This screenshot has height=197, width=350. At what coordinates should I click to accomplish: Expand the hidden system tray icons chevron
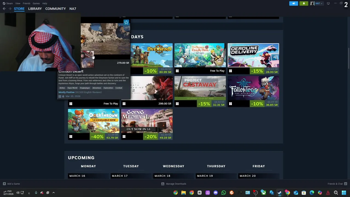54,193
